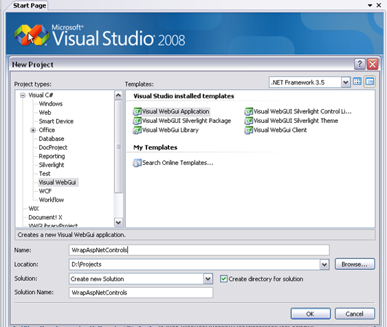Select Workflow project type

pyautogui.click(x=52, y=200)
